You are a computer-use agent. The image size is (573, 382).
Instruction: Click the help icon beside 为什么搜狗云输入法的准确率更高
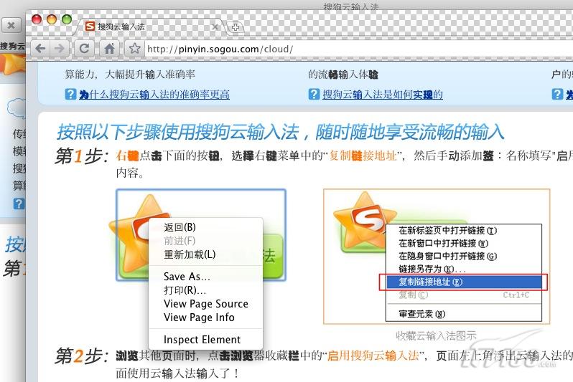70,94
